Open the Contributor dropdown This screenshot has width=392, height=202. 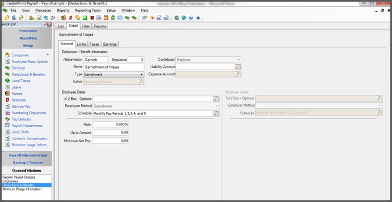point(239,60)
